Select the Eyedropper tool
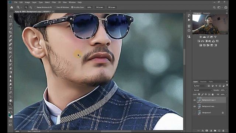The image size is (236, 133). tap(10, 36)
